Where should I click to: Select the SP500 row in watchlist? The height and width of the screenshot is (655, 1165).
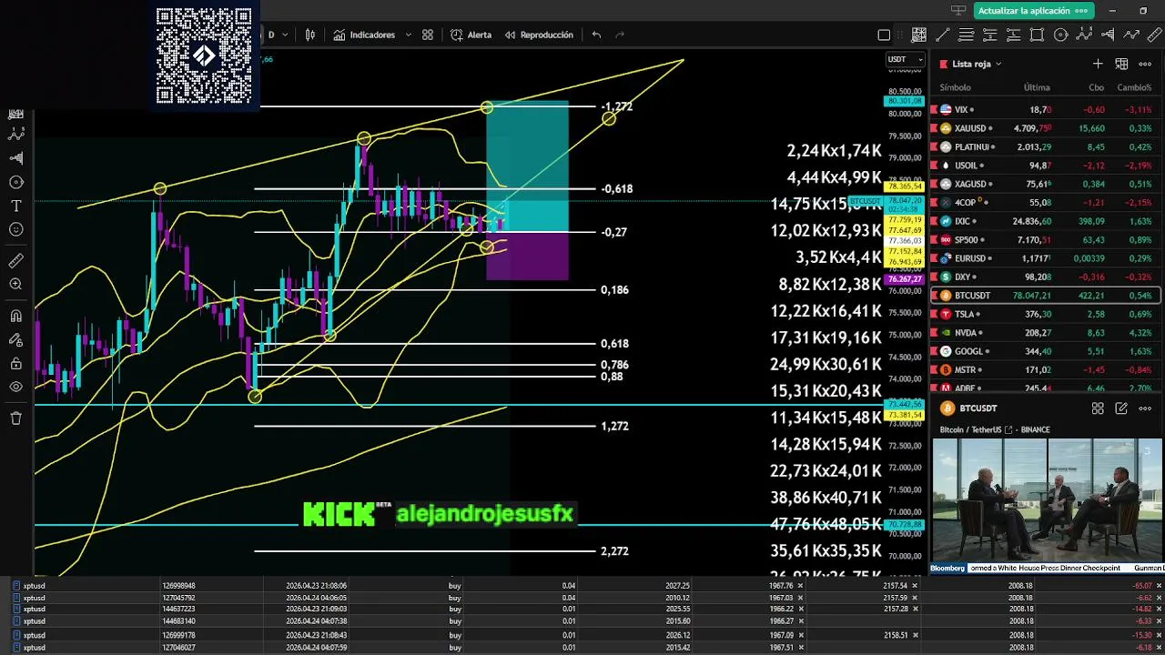1045,240
